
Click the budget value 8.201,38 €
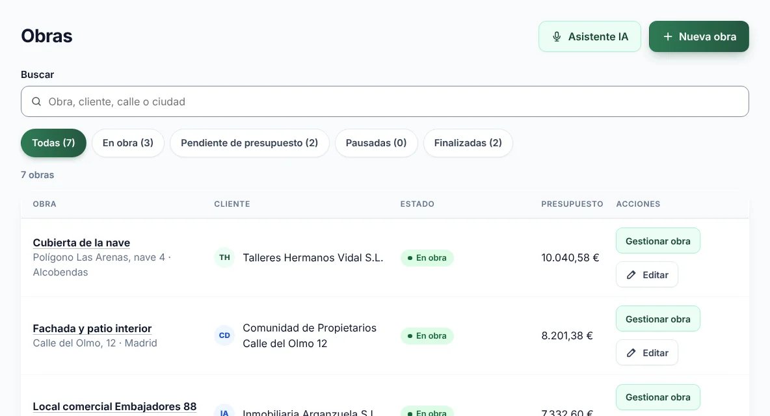[x=567, y=335]
